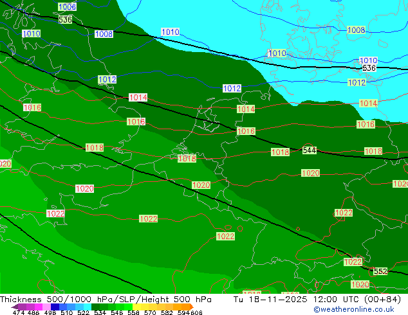Select the bright magenta legend swatch
Image resolution: width=408 pixels, height=315 pixels.
(38, 307)
